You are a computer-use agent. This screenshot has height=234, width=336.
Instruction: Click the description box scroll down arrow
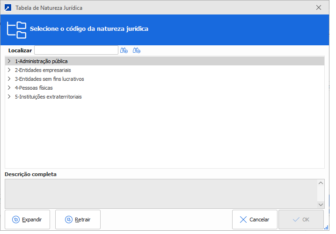(x=321, y=204)
